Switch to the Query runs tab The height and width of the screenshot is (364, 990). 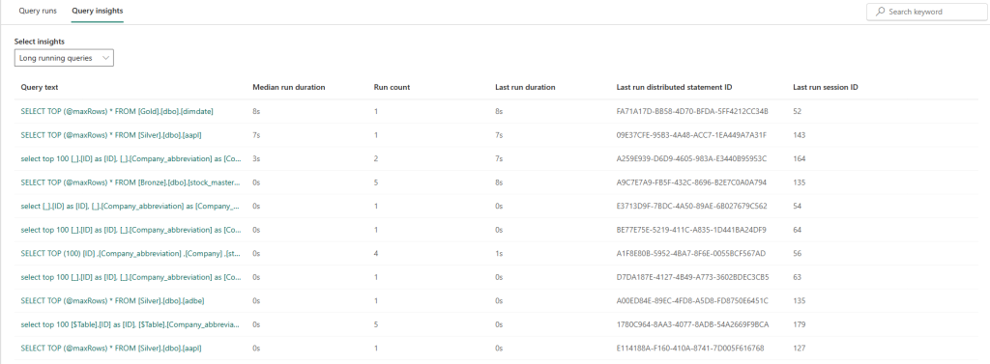(38, 12)
